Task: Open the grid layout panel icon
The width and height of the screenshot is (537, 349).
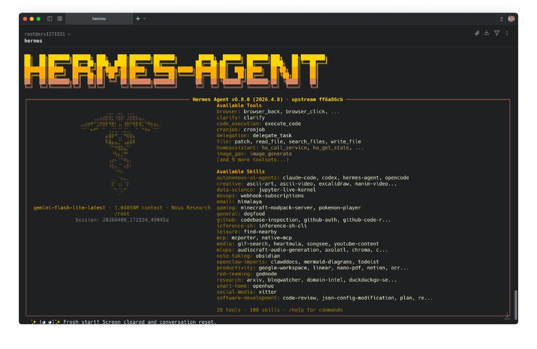Action: click(x=60, y=18)
